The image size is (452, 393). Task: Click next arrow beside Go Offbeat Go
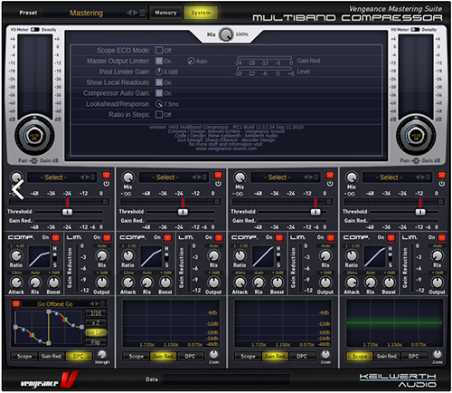tap(97, 303)
